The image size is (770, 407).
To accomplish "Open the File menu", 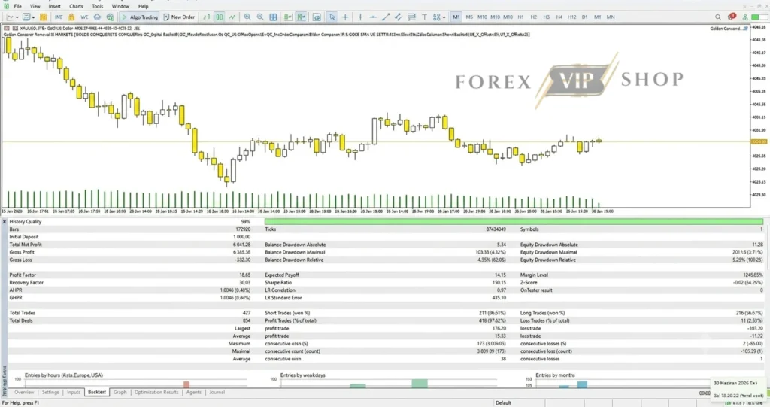I will click(x=18, y=6).
